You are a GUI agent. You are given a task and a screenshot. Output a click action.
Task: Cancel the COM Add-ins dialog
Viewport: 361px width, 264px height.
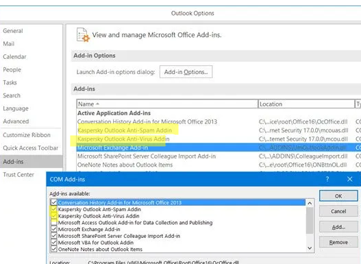[x=338, y=211]
